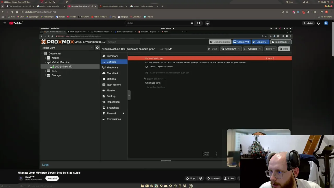The height and width of the screenshot is (188, 334).
Task: Open Spotify from the taskbar
Action: pyautogui.click(x=152, y=186)
